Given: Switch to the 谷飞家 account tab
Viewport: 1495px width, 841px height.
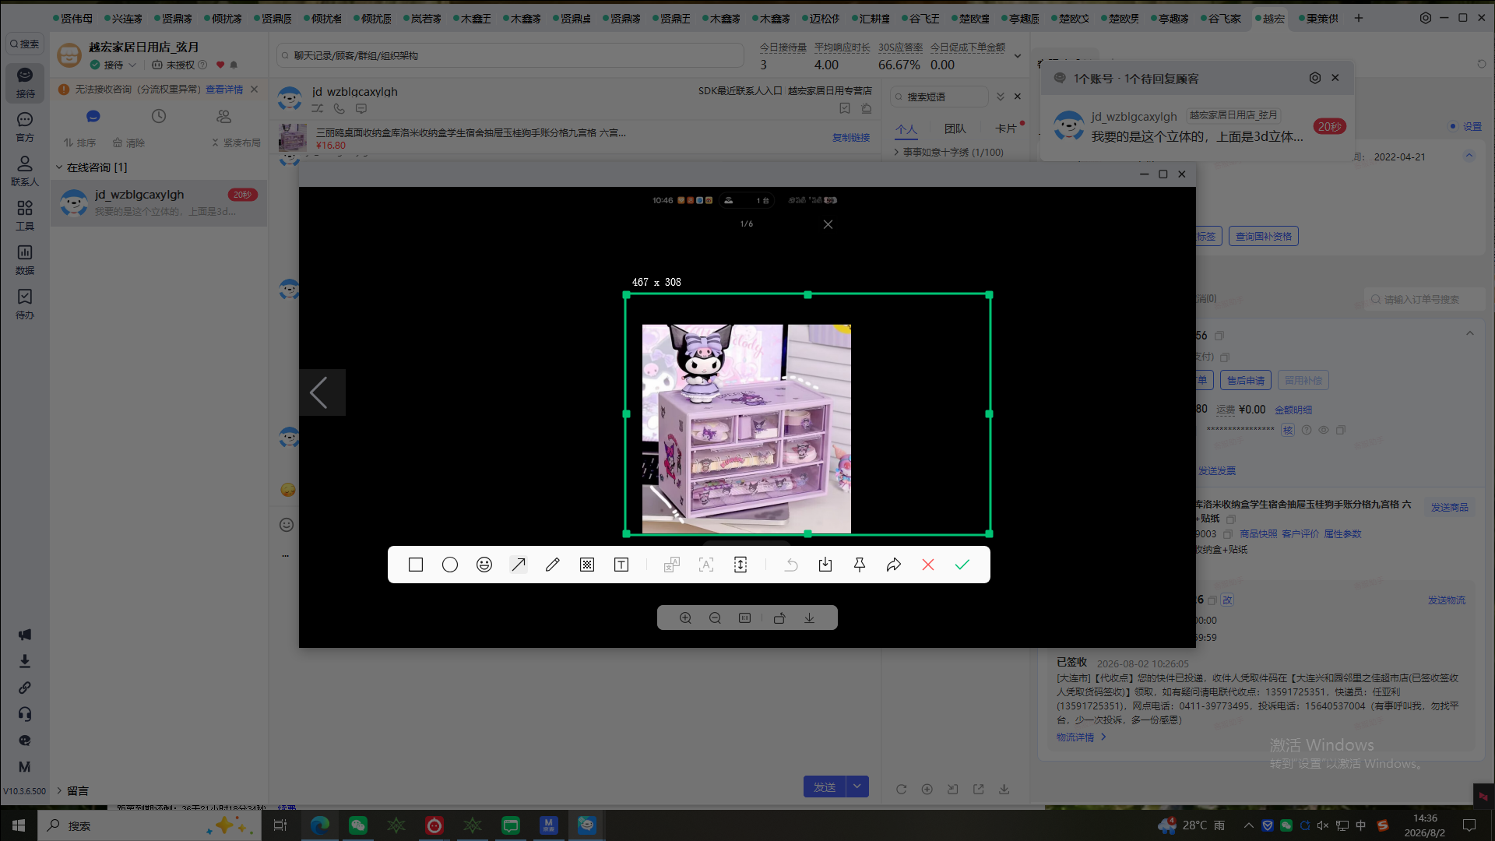Looking at the screenshot, I should [1222, 18].
